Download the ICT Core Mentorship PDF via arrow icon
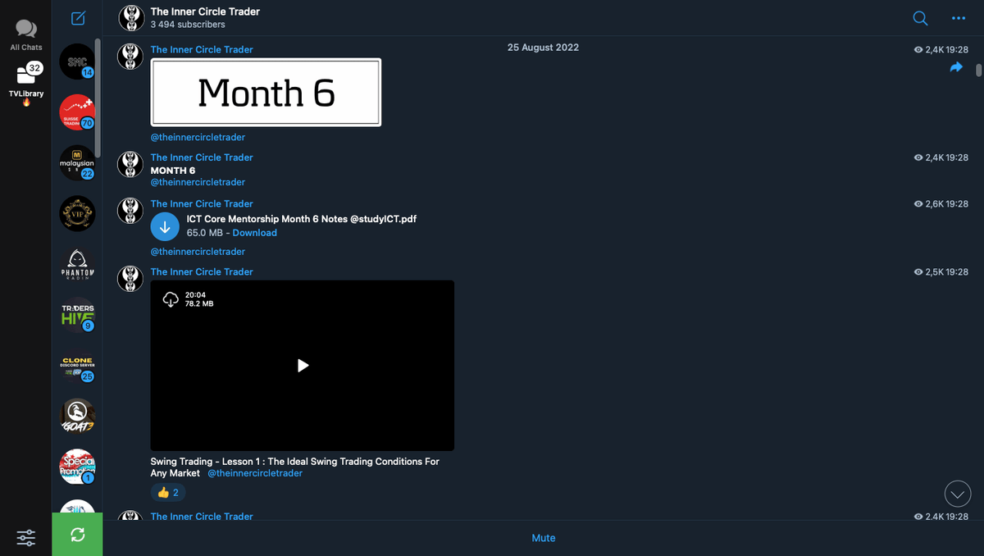 [165, 226]
